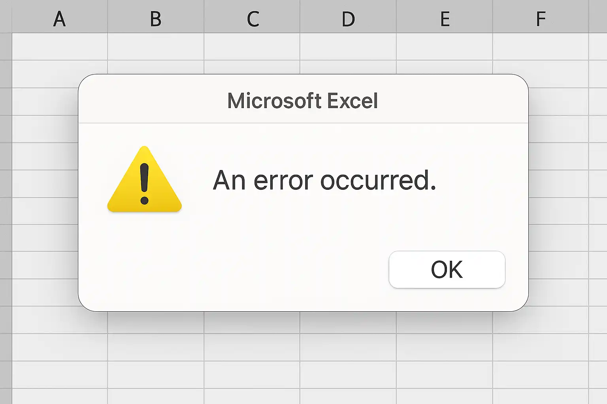607x404 pixels.
Task: Select column B header
Action: coord(156,18)
